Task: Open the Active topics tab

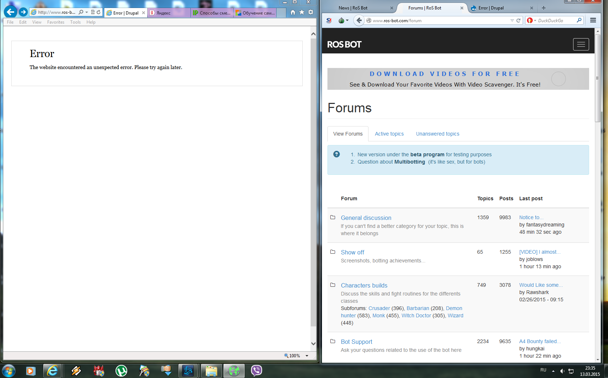Action: tap(389, 134)
